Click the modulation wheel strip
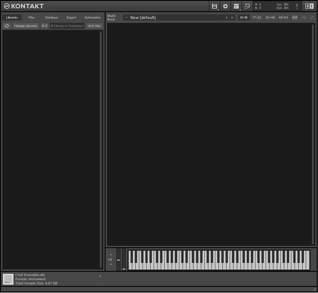Viewport: 318px width, 293px height. click(x=124, y=260)
